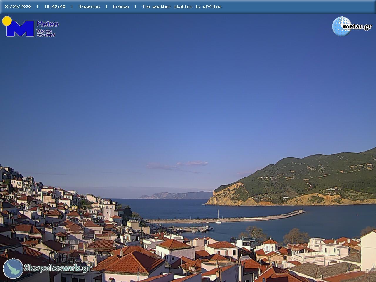Click the 'Όλα για τον καιρό' slogan
The width and height of the screenshot is (376, 282).
(46, 33)
